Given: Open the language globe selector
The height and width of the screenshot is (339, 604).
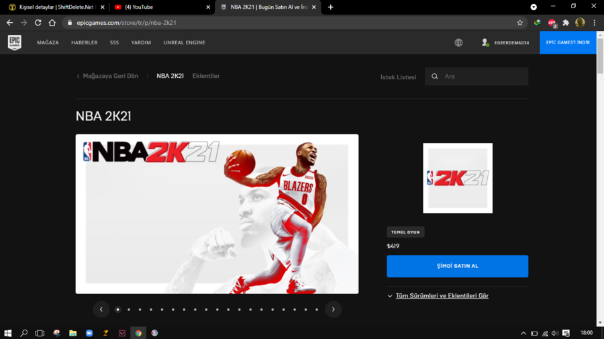Looking at the screenshot, I should 458,43.
